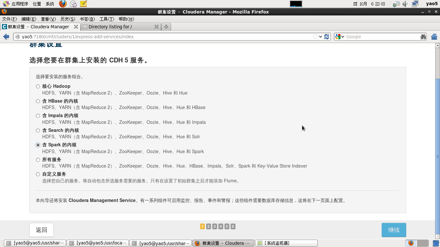Open the mail client panel launcher icon
Viewport: 440px width, 247px height.
click(73, 4)
